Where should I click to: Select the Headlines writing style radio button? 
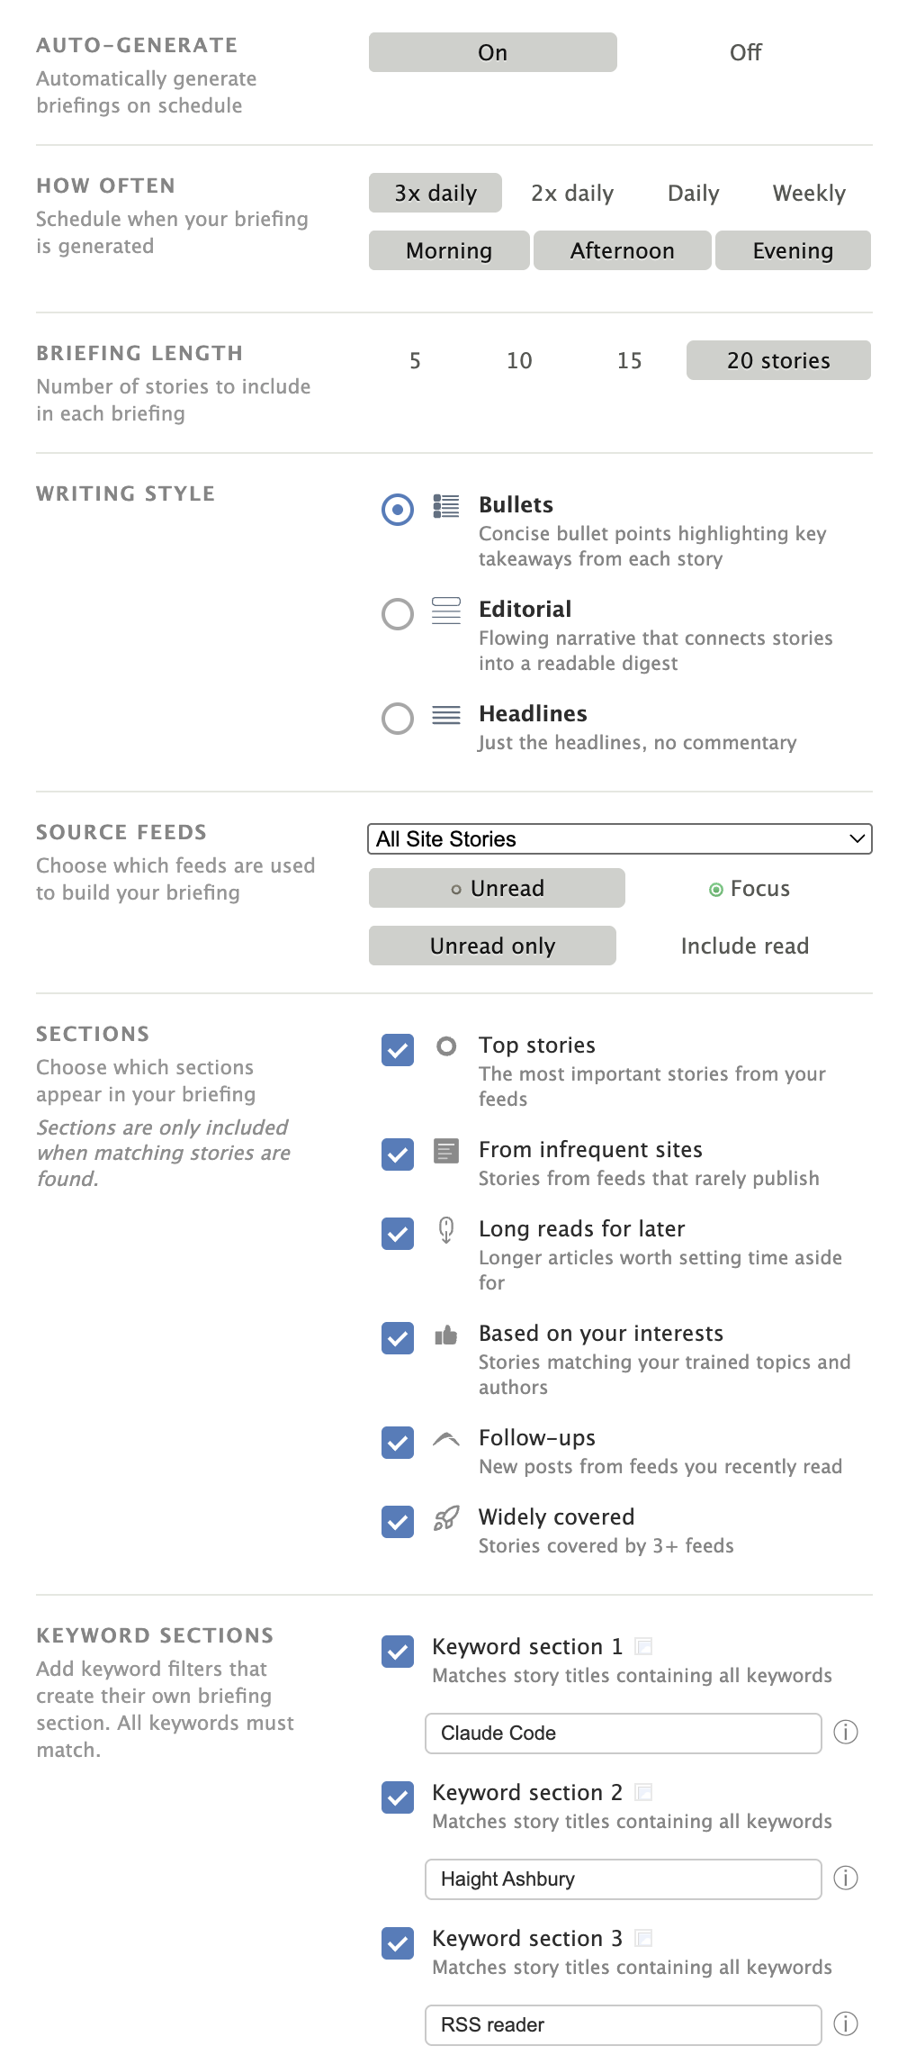[398, 719]
